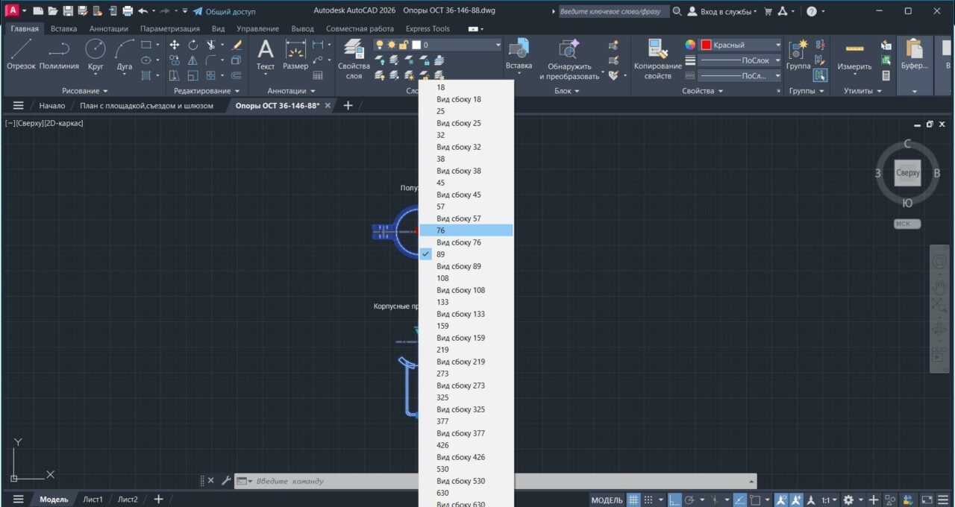Screen dimensions: 955x507
Task: Select the Отрезок (line) tool
Action: [x=21, y=54]
